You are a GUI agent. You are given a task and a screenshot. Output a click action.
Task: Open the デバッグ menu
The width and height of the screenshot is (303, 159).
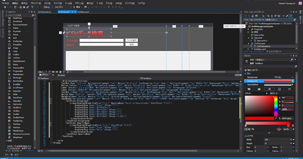58,3
